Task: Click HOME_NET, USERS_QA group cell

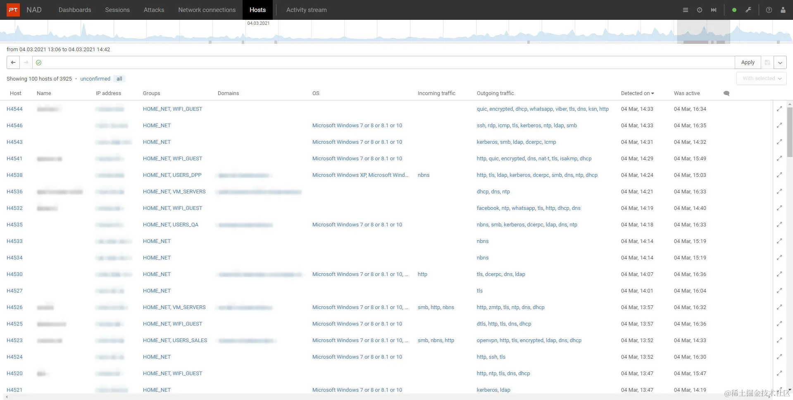Action: [x=171, y=225]
